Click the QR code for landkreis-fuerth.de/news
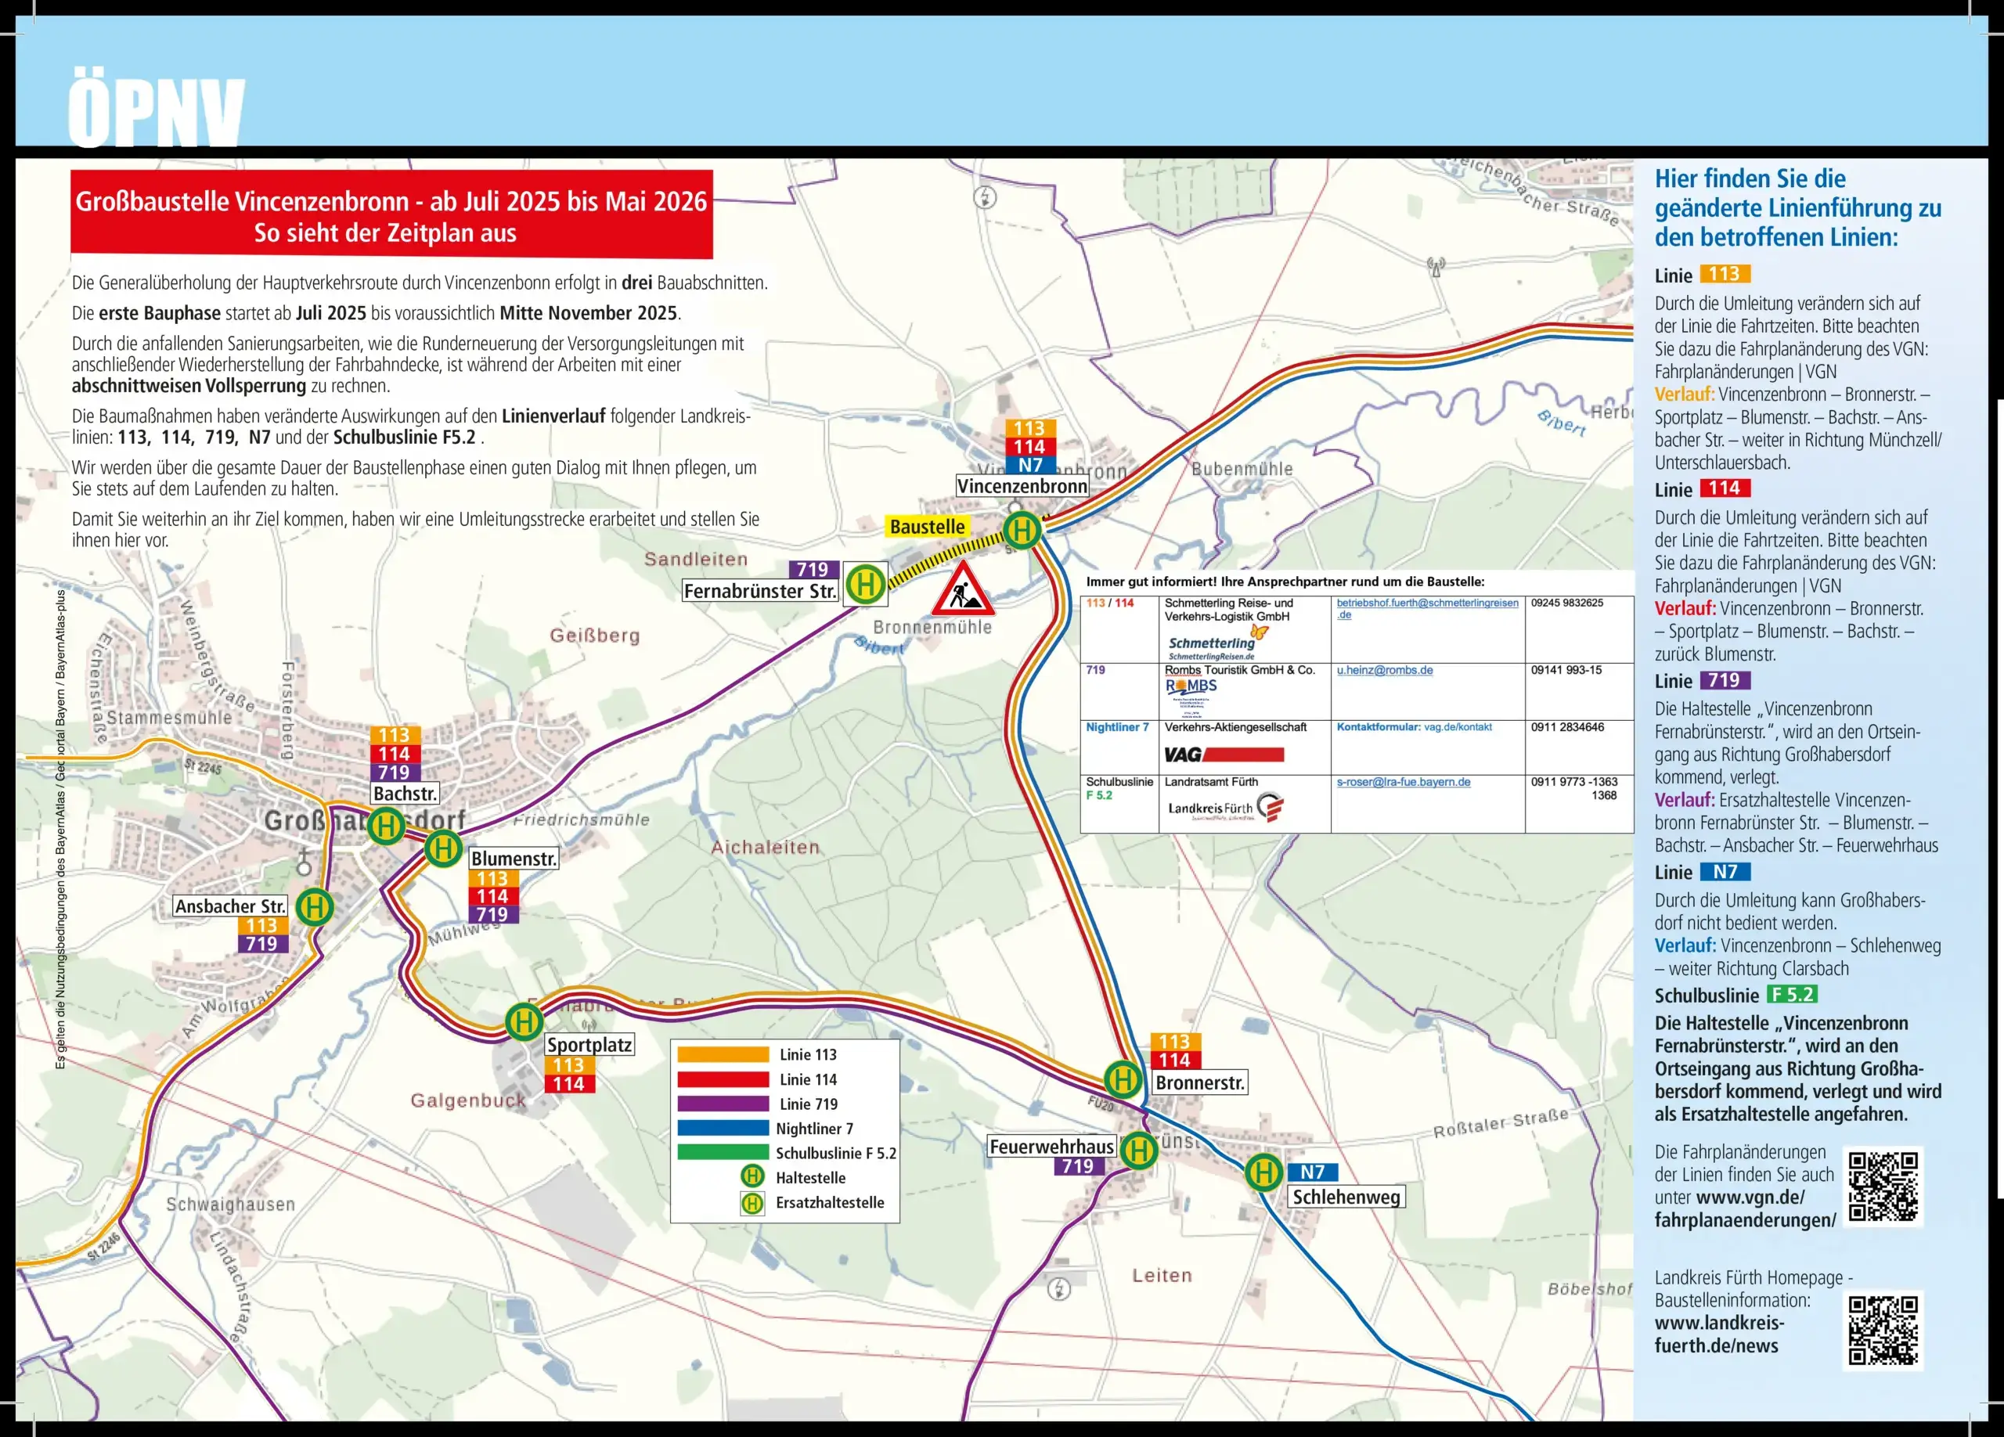 click(1883, 1332)
